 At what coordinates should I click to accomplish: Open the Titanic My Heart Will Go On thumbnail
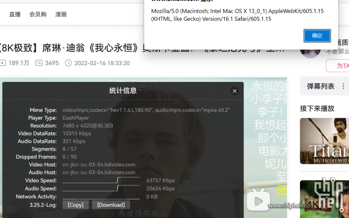pyautogui.click(x=324, y=141)
